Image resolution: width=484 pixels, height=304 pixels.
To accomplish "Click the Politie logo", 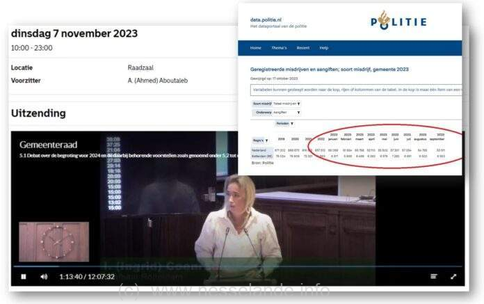I will tap(398, 20).
